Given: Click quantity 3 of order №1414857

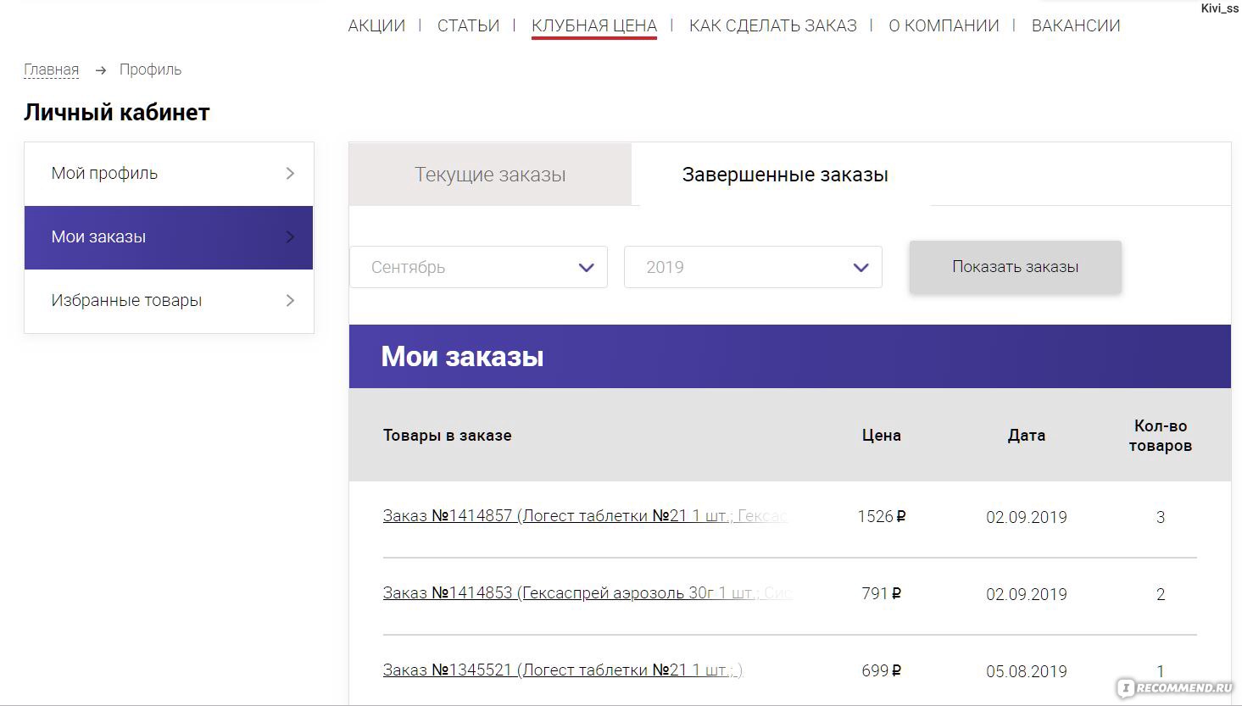Looking at the screenshot, I should click(x=1161, y=517).
